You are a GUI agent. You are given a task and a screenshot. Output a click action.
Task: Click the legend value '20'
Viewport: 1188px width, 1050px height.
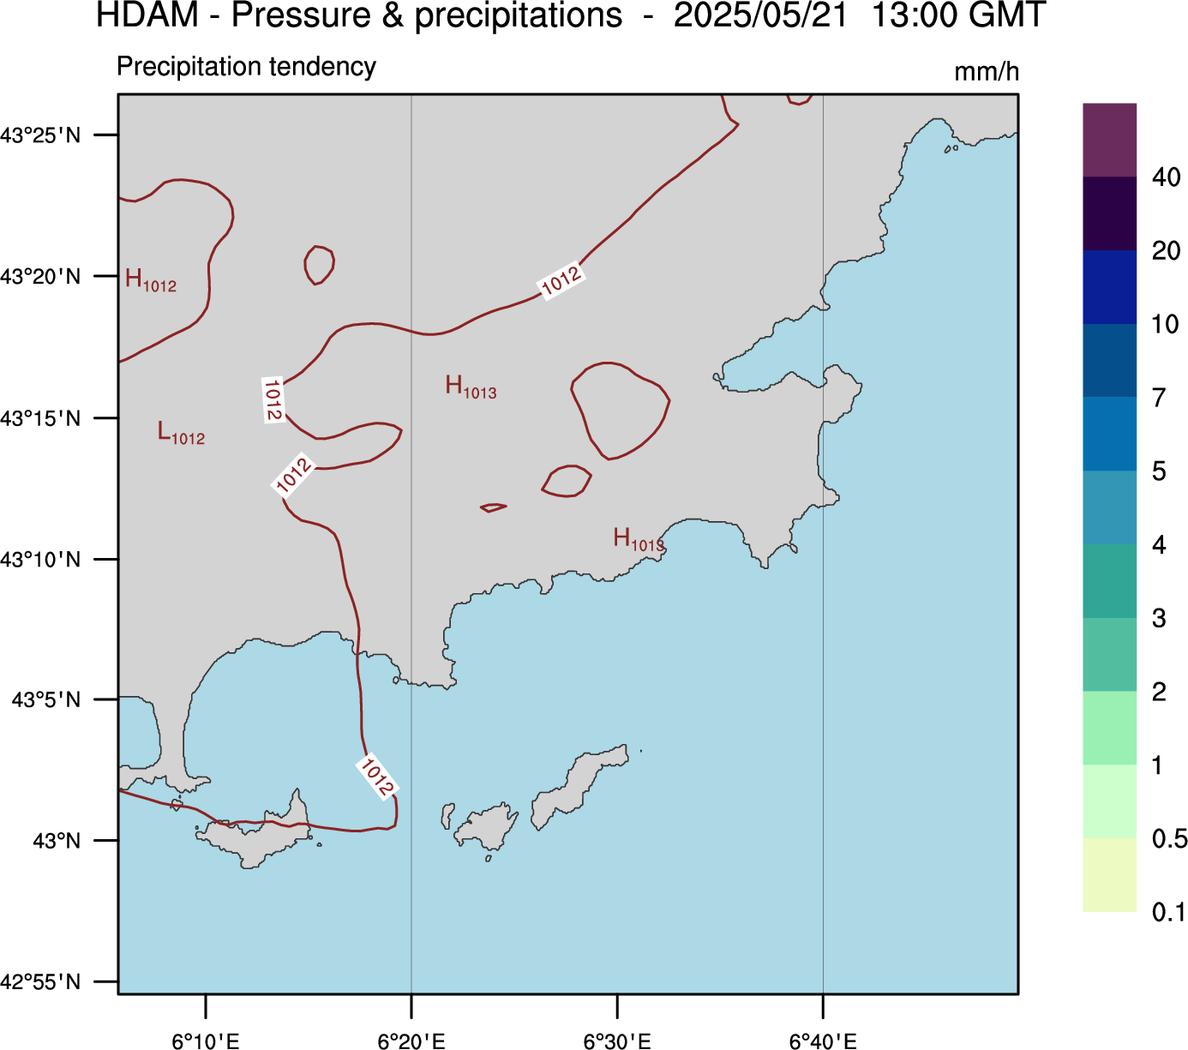click(1167, 251)
